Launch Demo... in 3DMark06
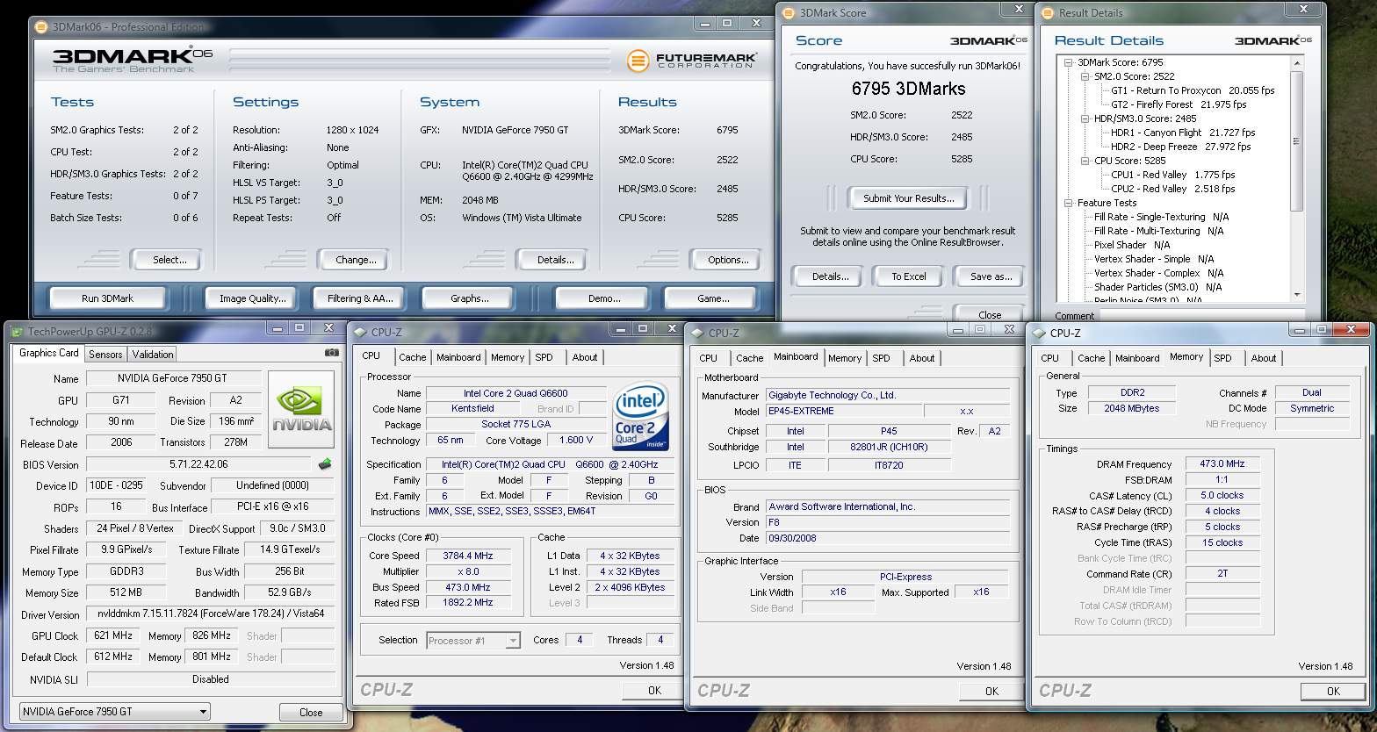The width and height of the screenshot is (1377, 732). pos(604,298)
